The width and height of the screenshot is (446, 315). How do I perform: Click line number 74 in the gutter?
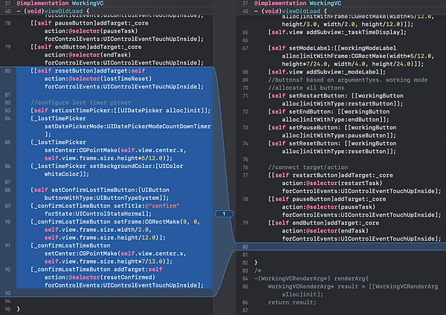click(x=245, y=144)
